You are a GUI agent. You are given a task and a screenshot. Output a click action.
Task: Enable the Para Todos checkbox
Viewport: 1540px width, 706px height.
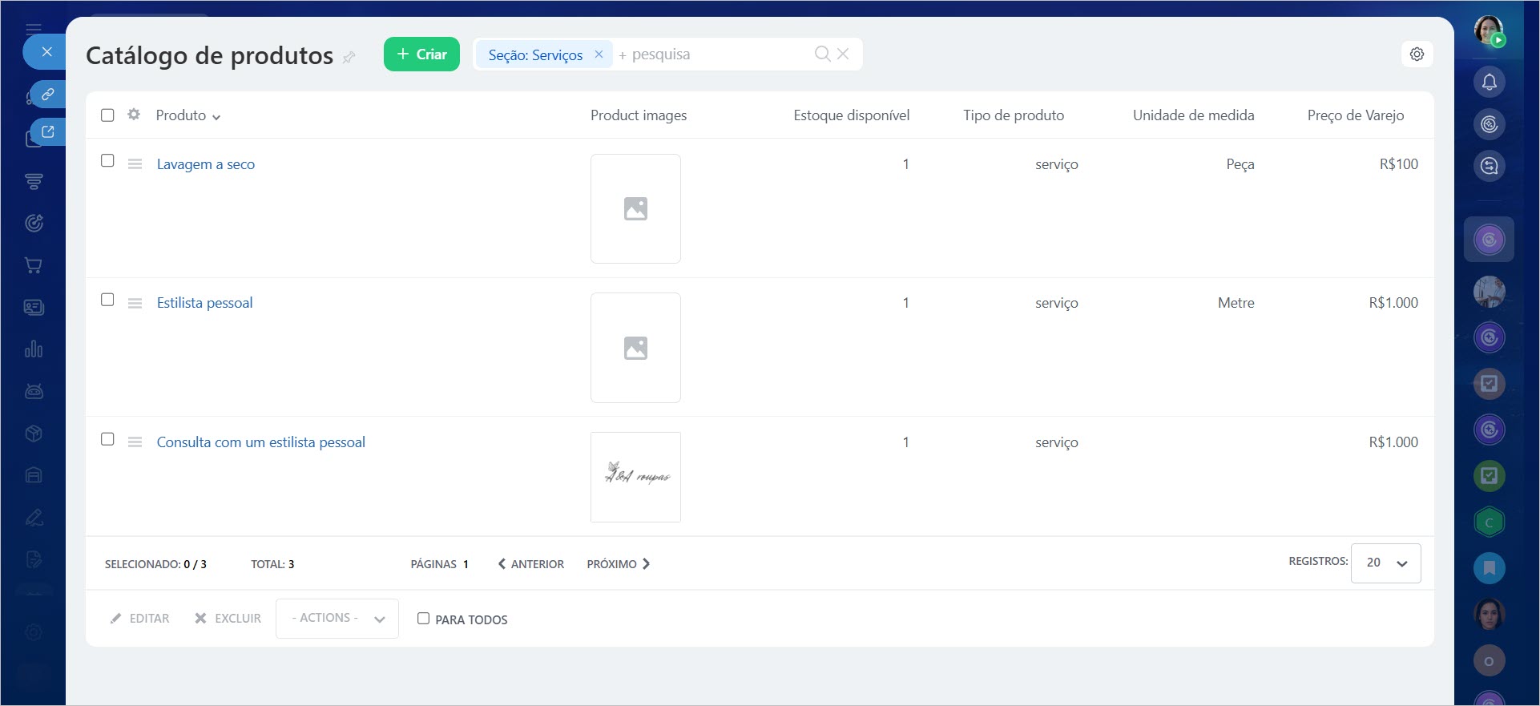(x=423, y=619)
